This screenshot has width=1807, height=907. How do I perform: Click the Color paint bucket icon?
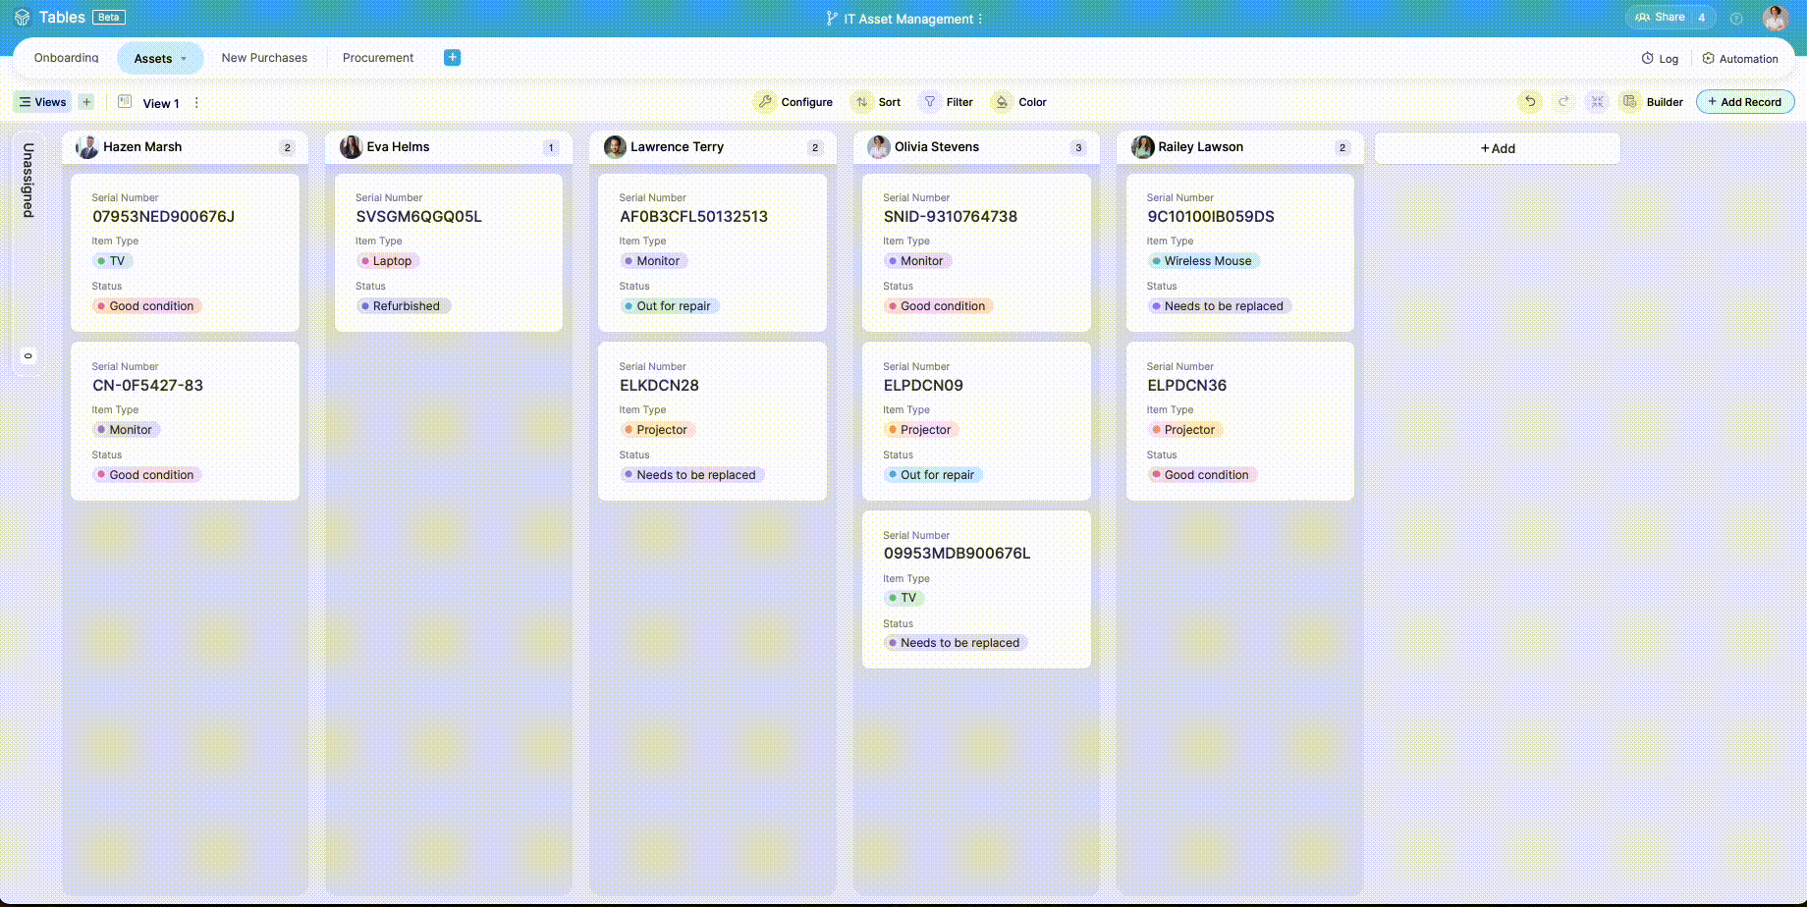click(1002, 101)
